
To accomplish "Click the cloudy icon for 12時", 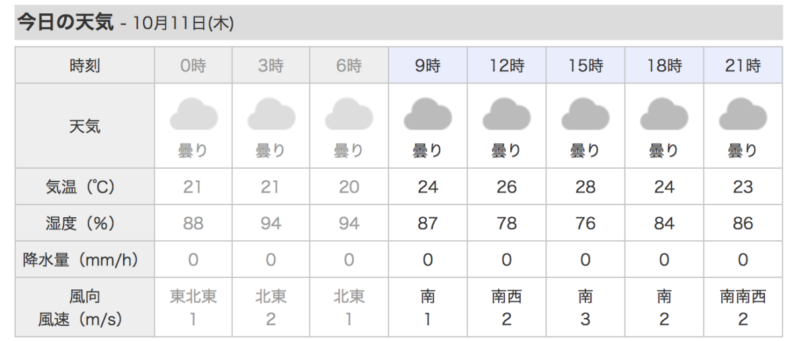I will [507, 114].
